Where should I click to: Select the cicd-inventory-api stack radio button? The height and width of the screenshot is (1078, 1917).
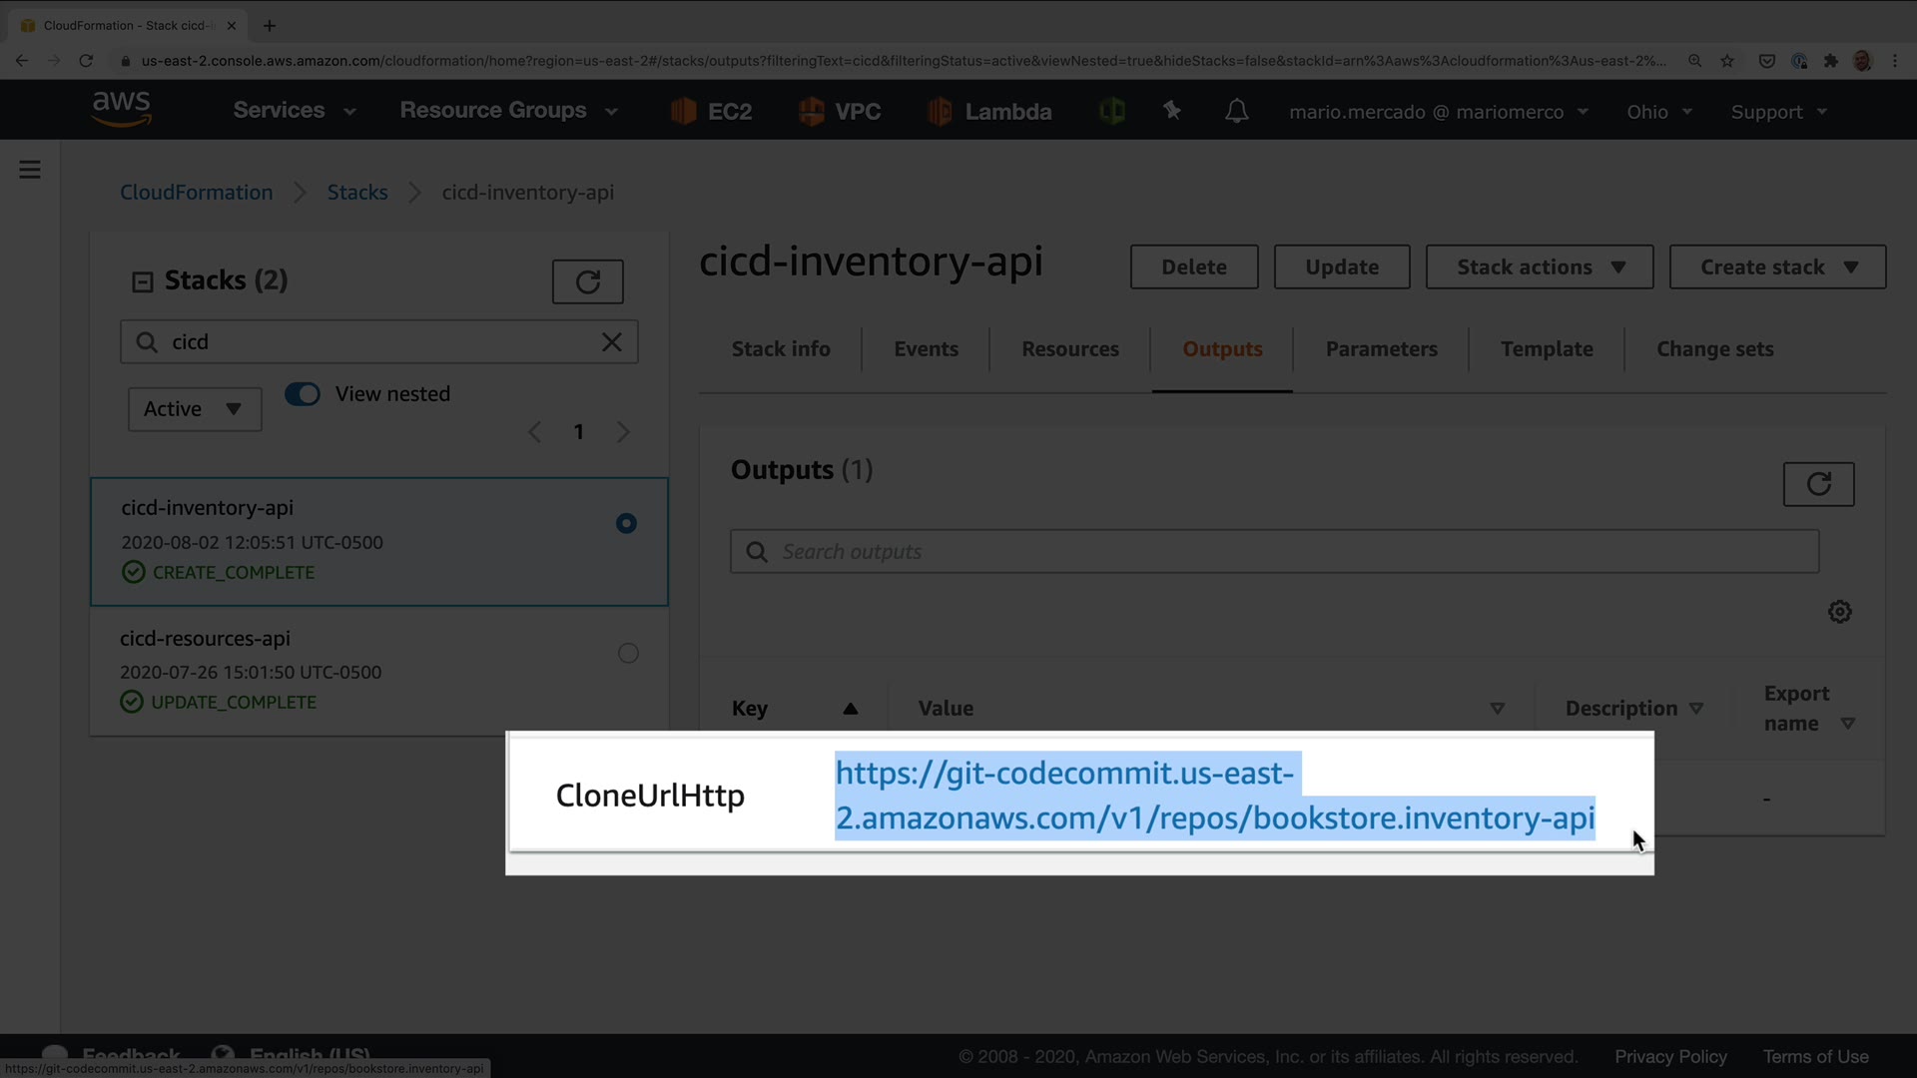pyautogui.click(x=626, y=523)
